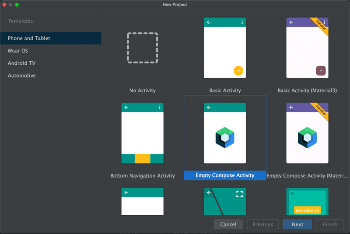Select the Bottom Navigation Activity preview
Screen dimensions: 350x234
[143, 133]
